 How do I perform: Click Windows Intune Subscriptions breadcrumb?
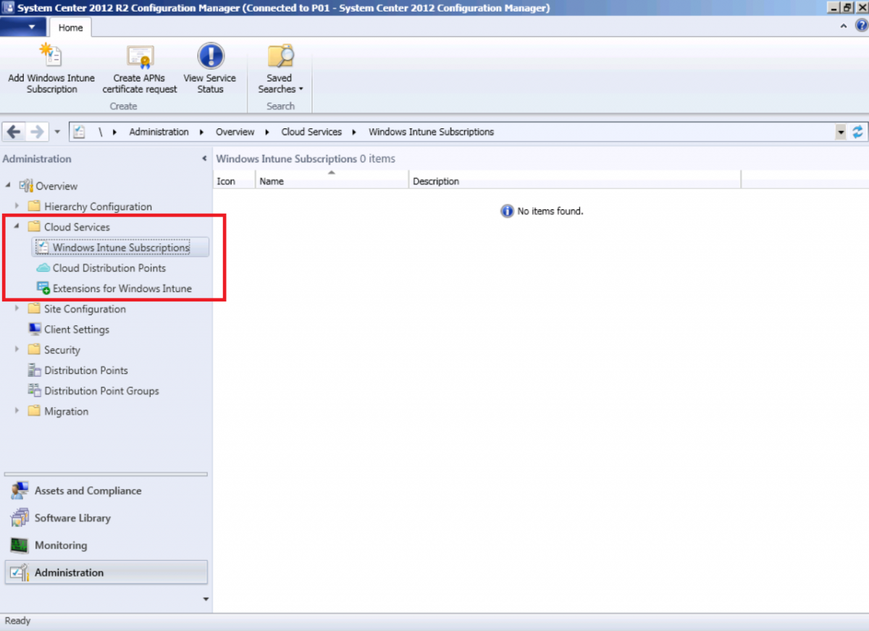(x=431, y=132)
